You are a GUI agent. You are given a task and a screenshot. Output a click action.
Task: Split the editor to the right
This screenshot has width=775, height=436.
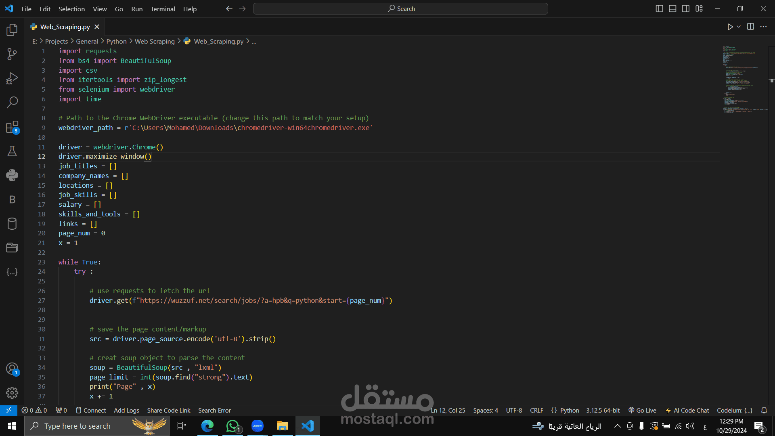(x=750, y=27)
